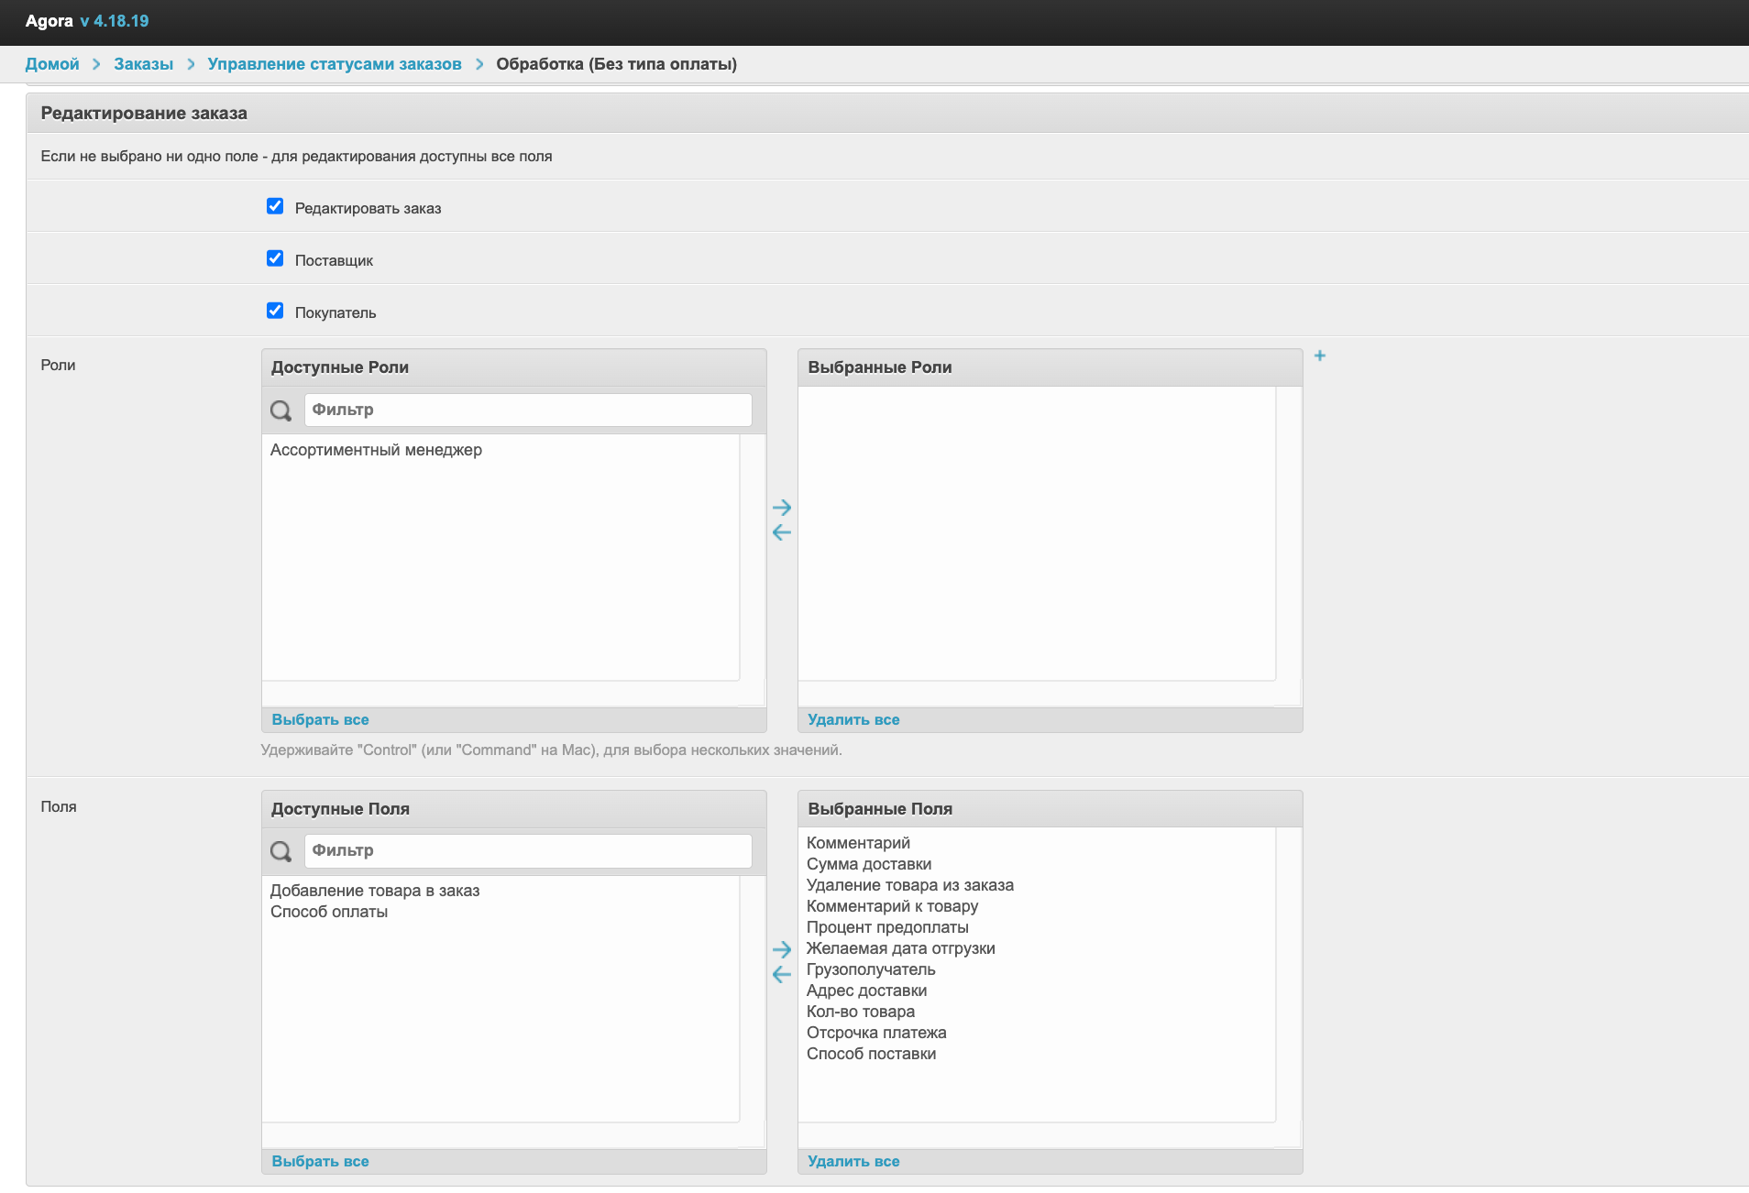The width and height of the screenshot is (1749, 1193).
Task: Select Способ оплаты in available fields
Action: coord(329,912)
